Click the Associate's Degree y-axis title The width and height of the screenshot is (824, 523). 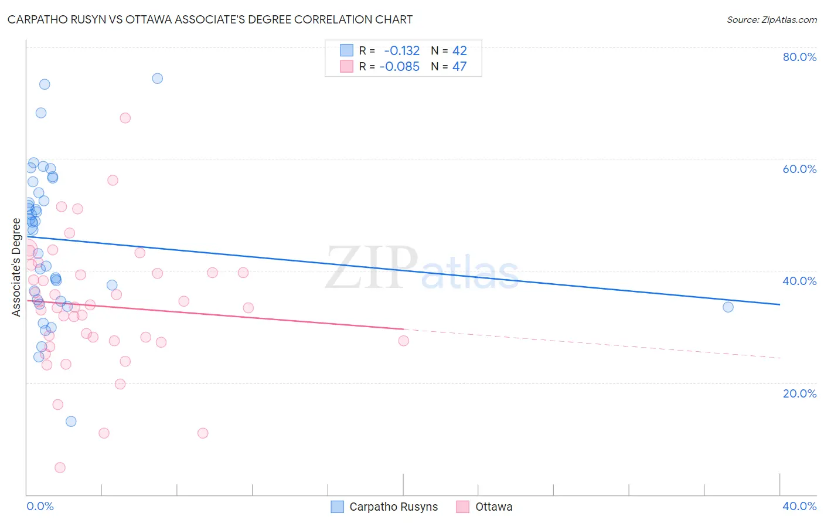pyautogui.click(x=16, y=267)
